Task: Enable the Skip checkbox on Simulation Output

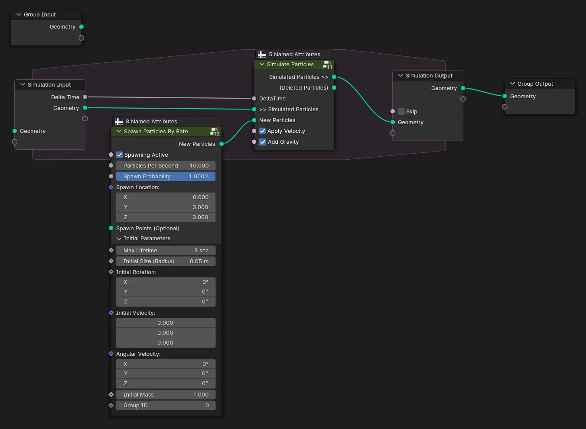Action: [x=400, y=111]
